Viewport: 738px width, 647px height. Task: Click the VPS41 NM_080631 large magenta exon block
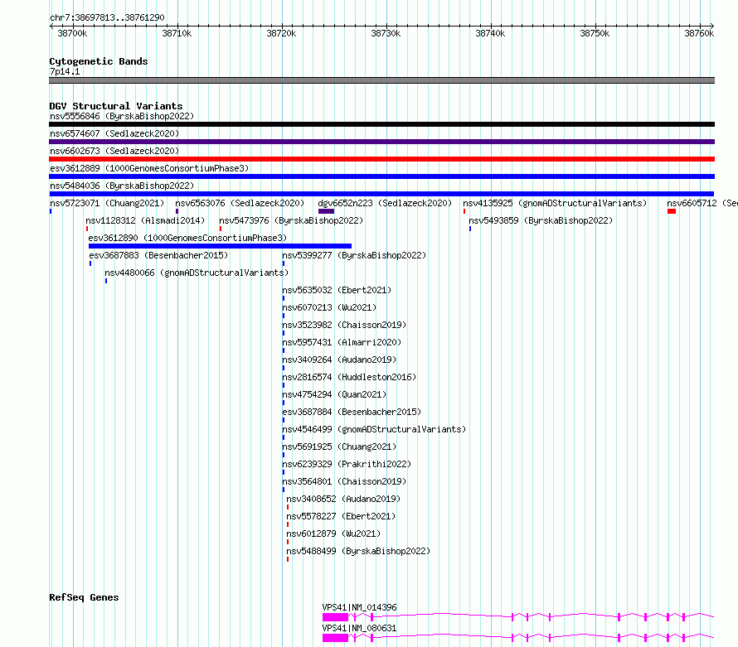tap(335, 638)
